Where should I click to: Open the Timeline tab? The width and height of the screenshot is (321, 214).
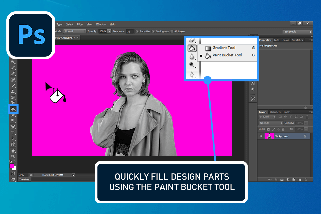pos(24,179)
